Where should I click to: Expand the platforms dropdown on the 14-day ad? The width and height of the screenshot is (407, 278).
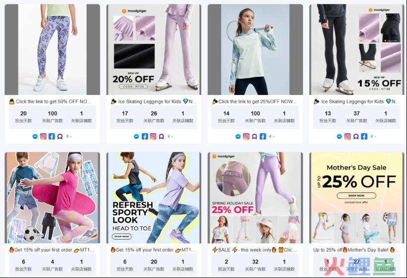tap(272, 136)
